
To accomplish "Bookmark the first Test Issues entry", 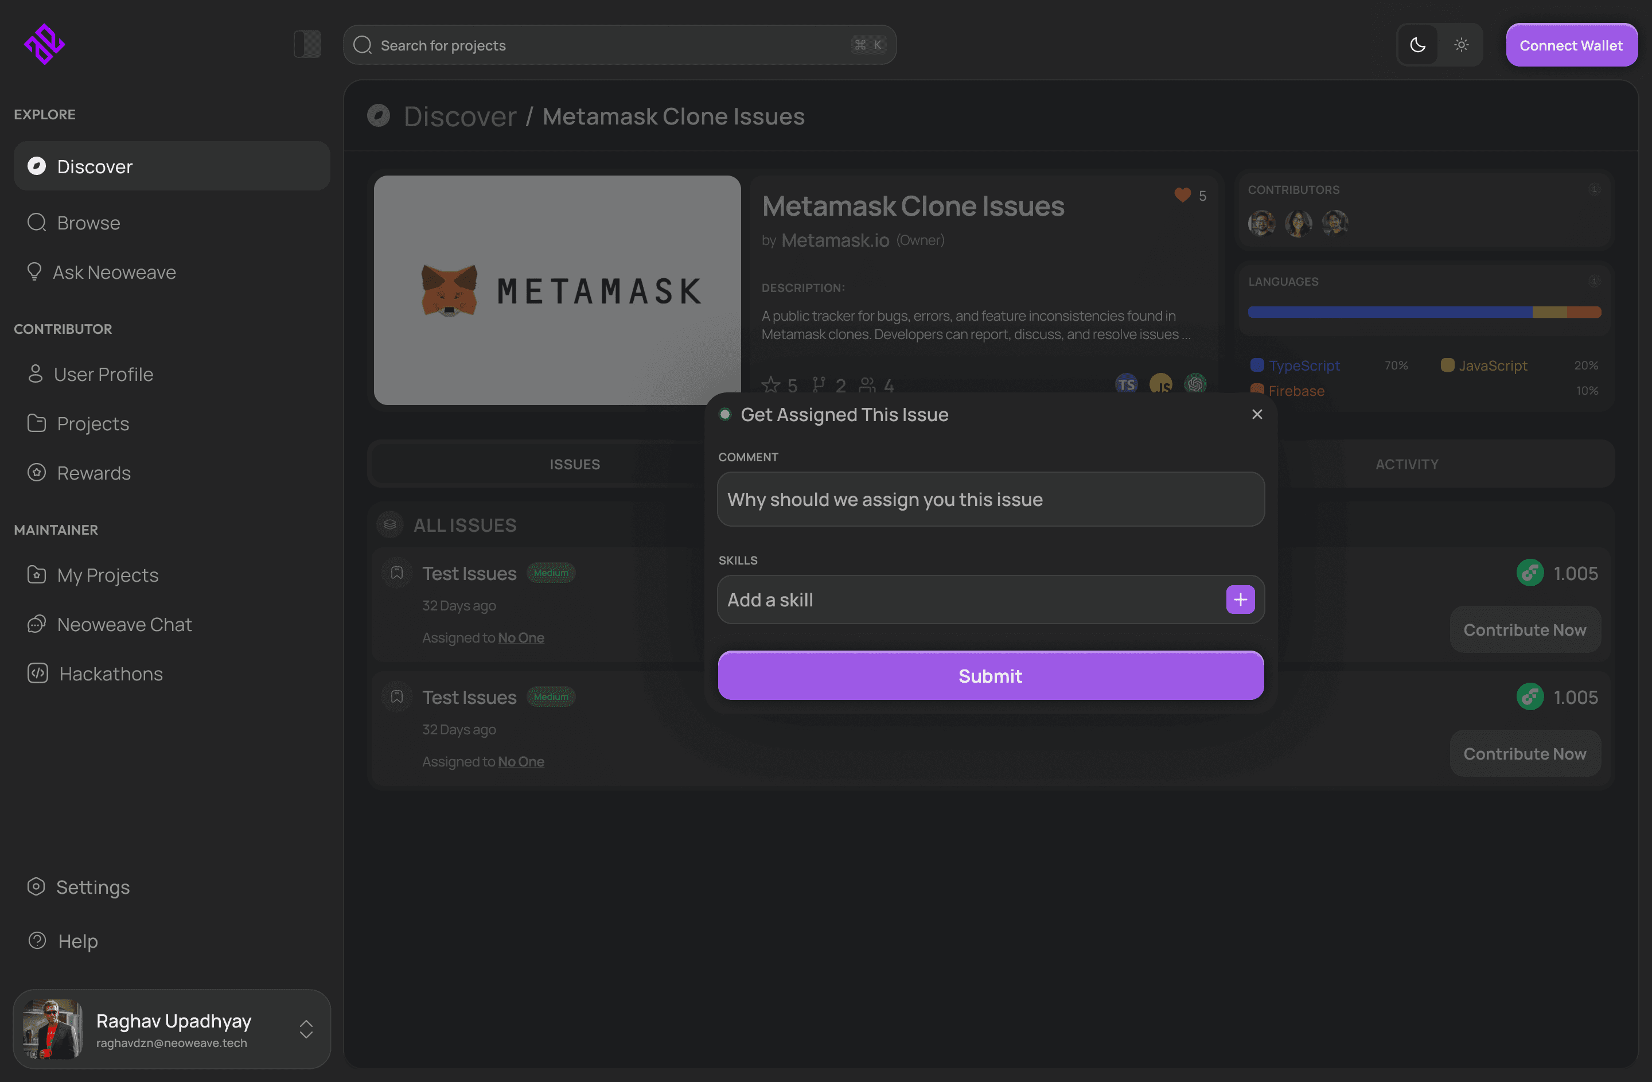I will point(397,573).
